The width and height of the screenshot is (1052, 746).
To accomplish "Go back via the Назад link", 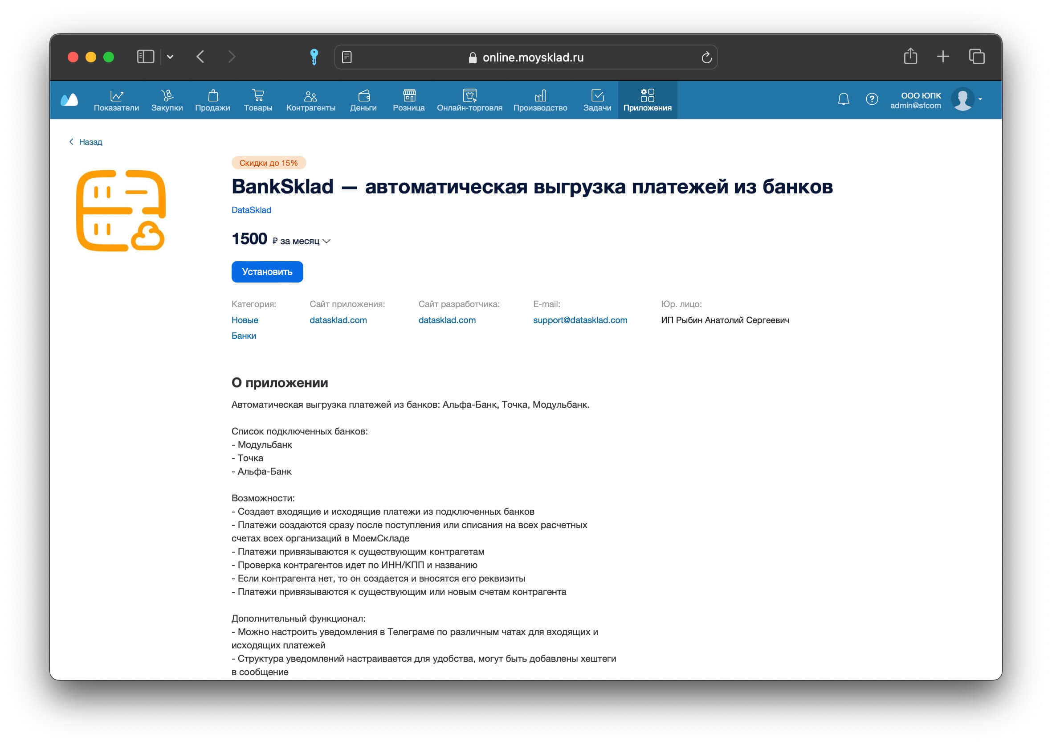I will [x=86, y=142].
